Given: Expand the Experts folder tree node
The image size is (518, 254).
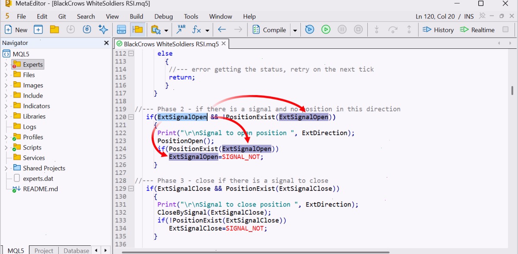Looking at the screenshot, I should point(6,65).
